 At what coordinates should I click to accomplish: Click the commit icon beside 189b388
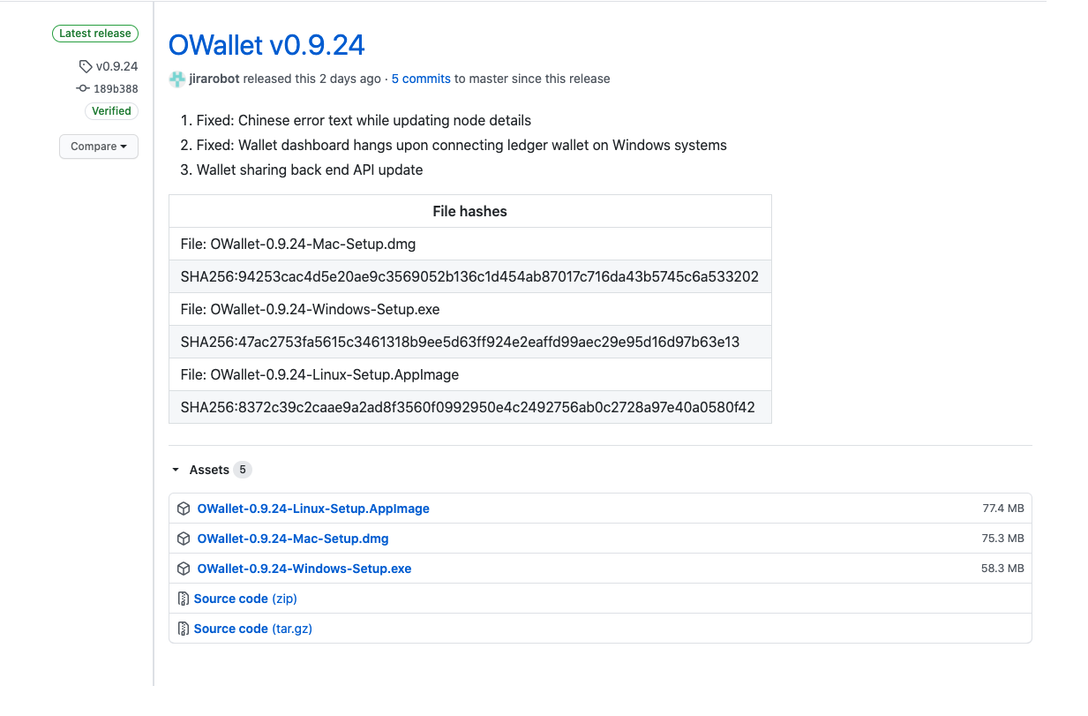[x=83, y=88]
